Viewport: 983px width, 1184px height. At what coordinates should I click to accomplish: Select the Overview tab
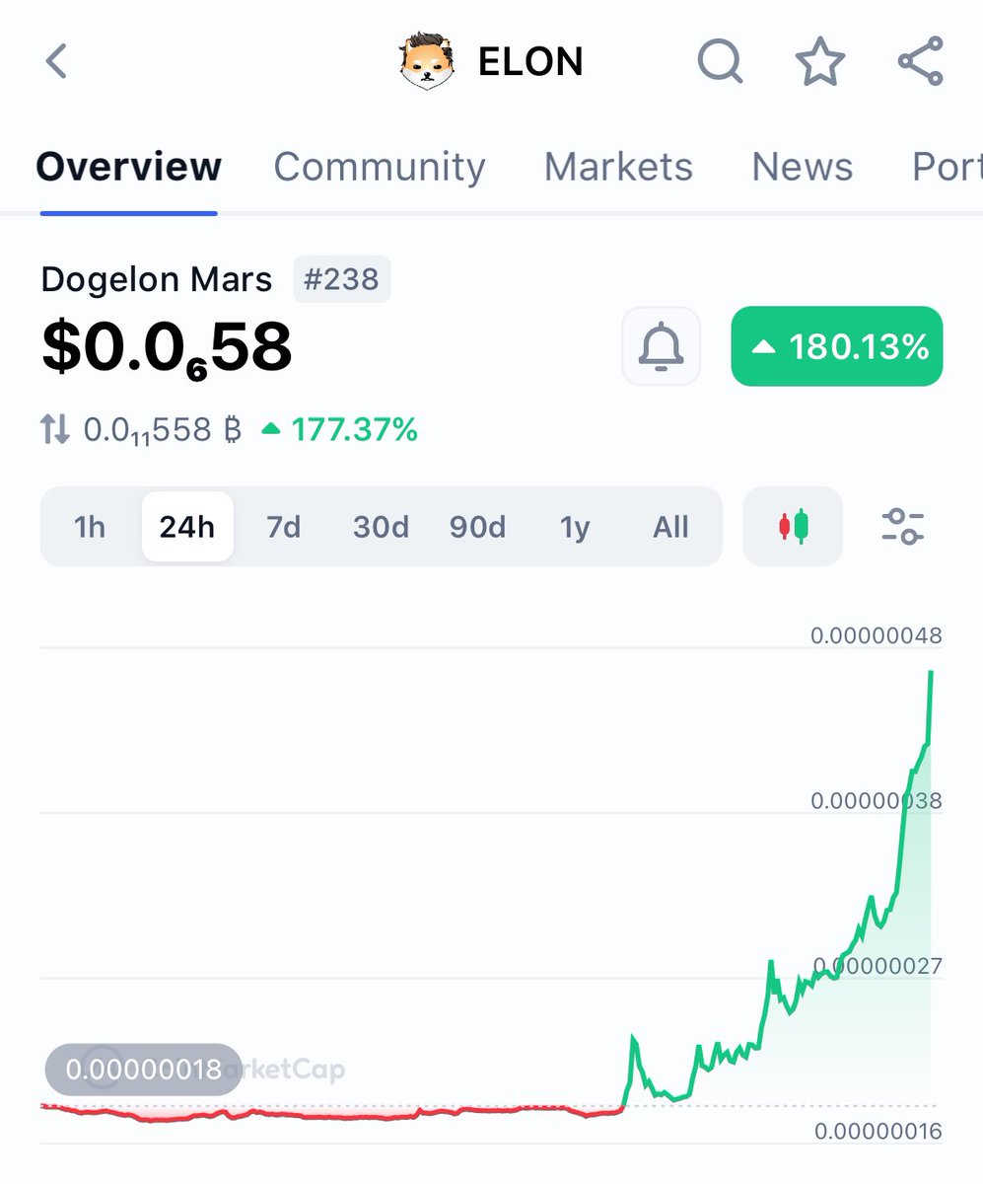(x=129, y=167)
